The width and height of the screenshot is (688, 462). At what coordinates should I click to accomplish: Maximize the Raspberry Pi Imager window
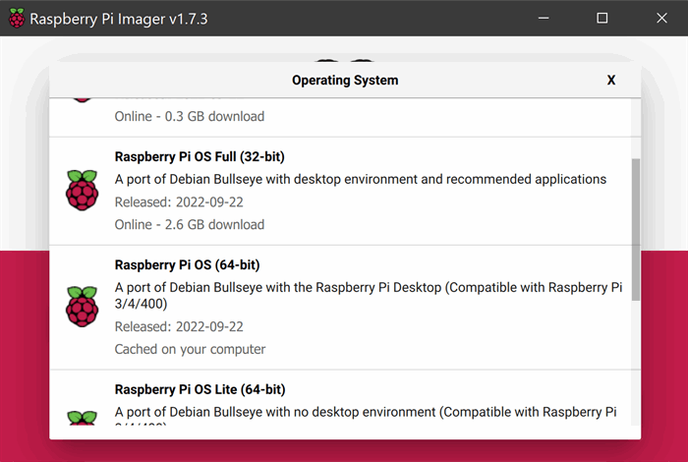point(602,18)
